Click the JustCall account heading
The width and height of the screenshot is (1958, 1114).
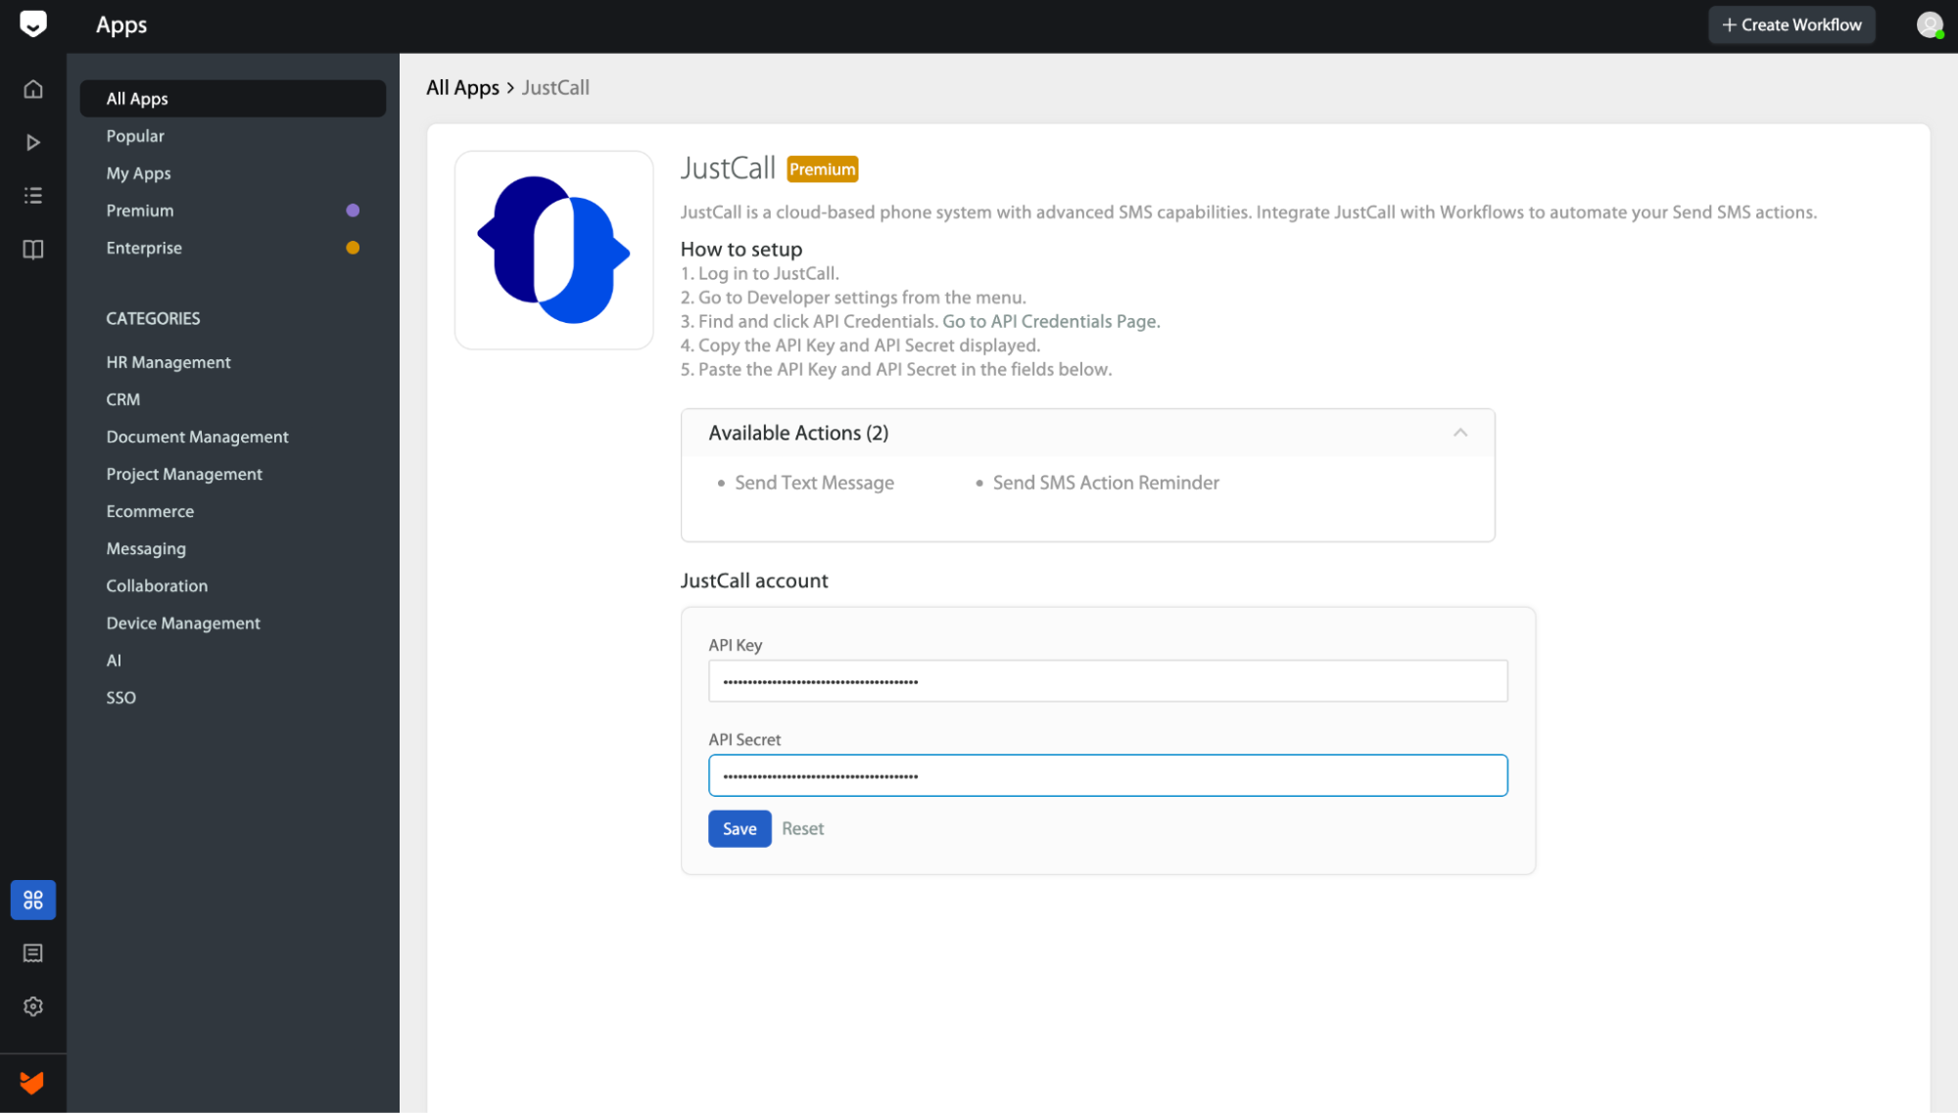pos(754,580)
